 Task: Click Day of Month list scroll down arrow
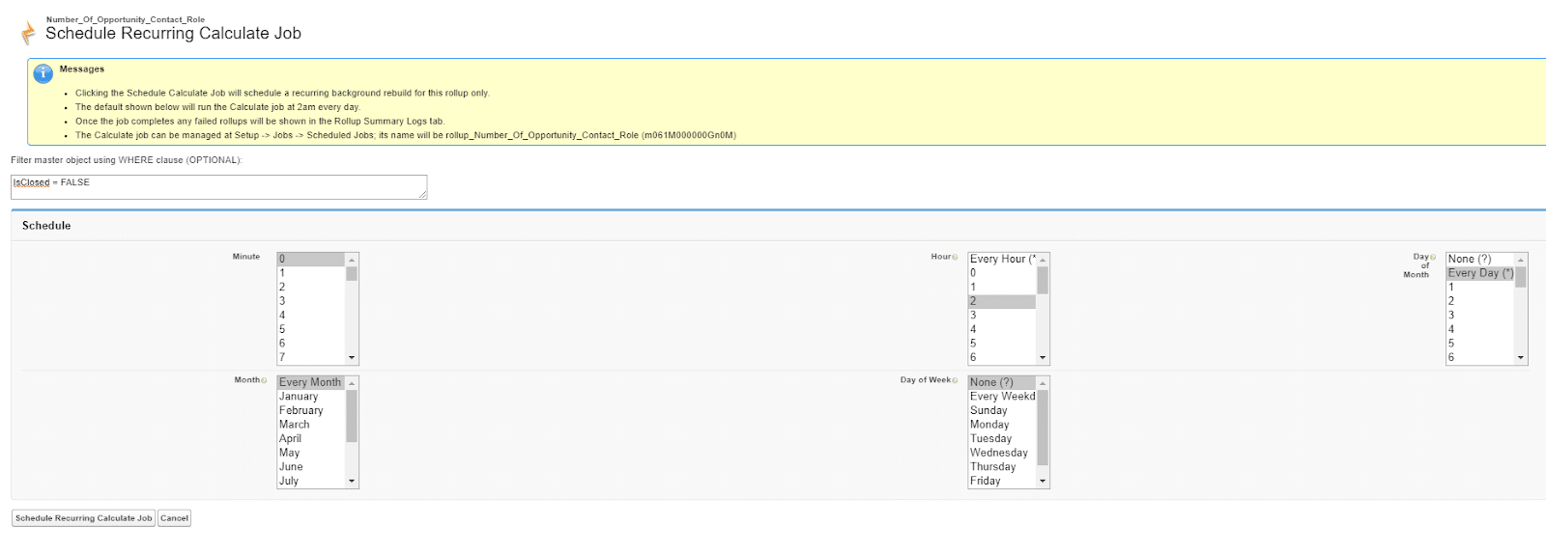click(x=1521, y=358)
